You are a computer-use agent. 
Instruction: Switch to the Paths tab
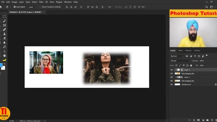(x=180, y=50)
